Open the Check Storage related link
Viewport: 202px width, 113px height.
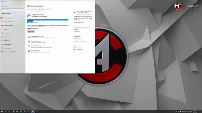pyautogui.click(x=77, y=39)
